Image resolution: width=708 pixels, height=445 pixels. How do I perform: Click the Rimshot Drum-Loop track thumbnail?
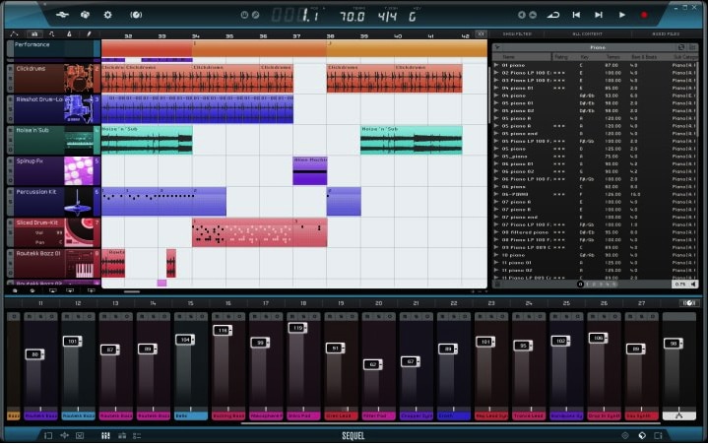click(79, 108)
